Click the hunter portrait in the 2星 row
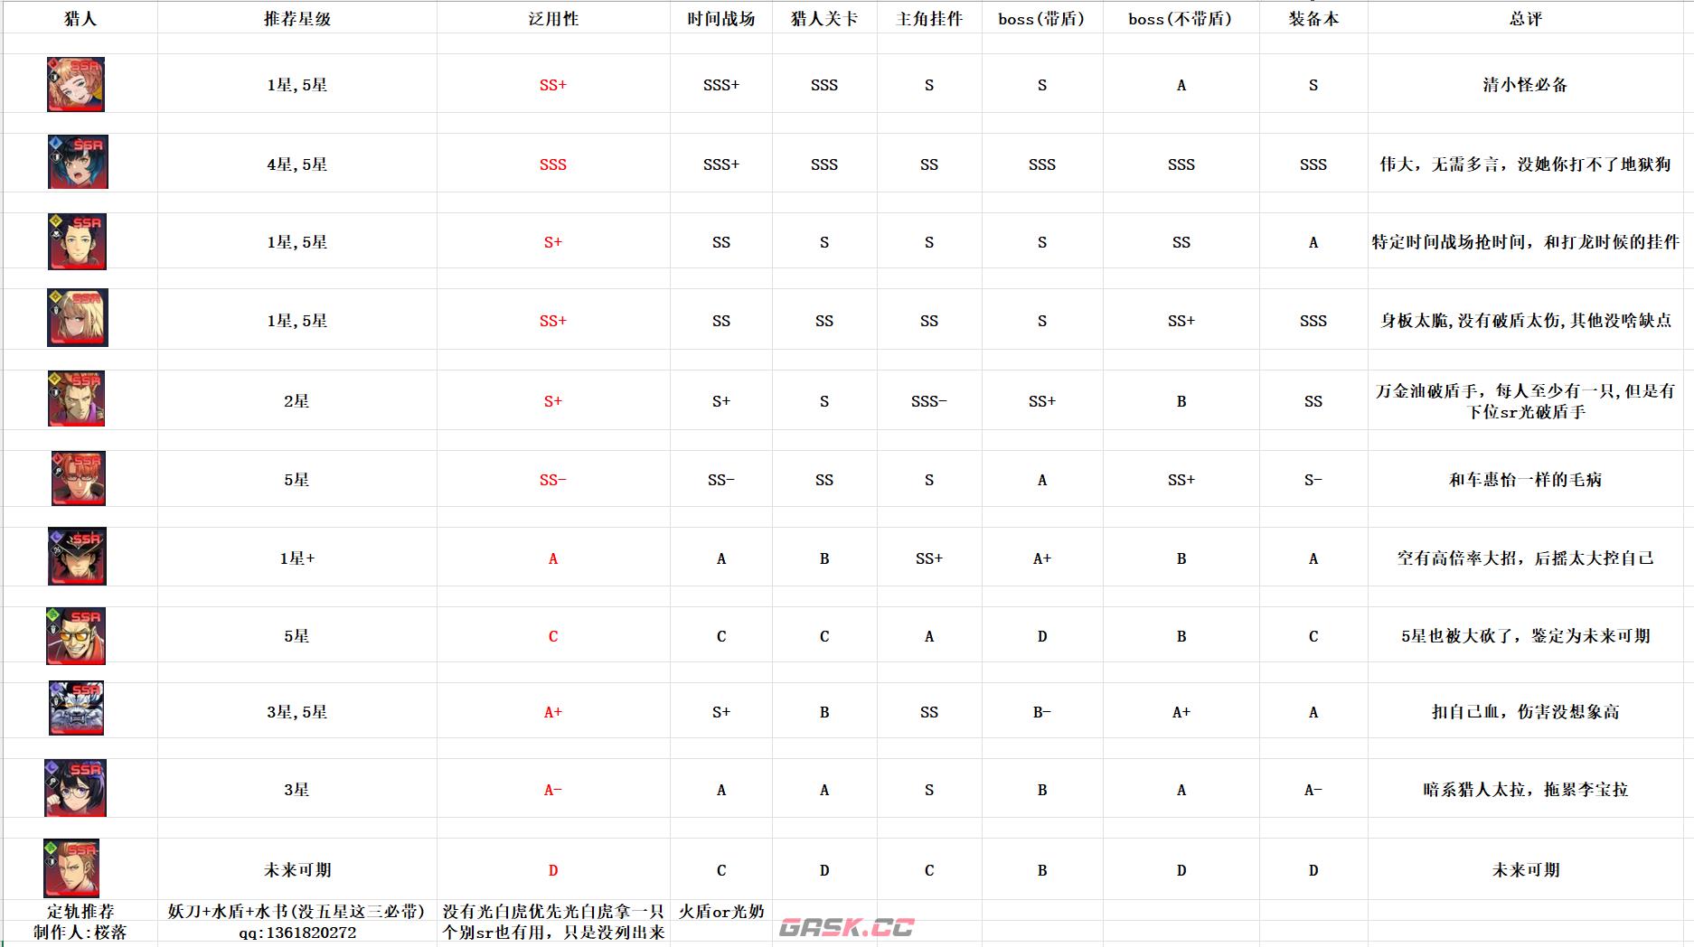This screenshot has width=1694, height=947. coord(76,398)
